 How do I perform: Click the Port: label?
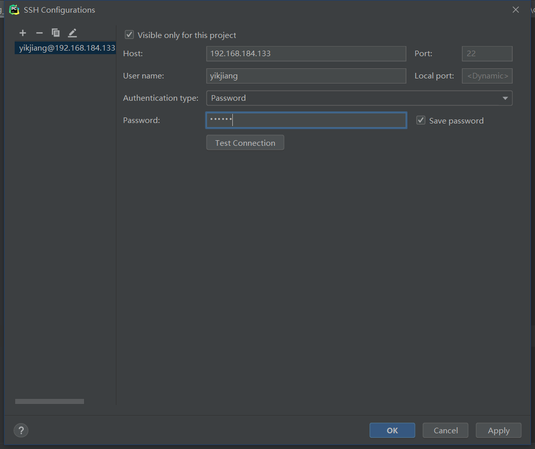pos(423,54)
